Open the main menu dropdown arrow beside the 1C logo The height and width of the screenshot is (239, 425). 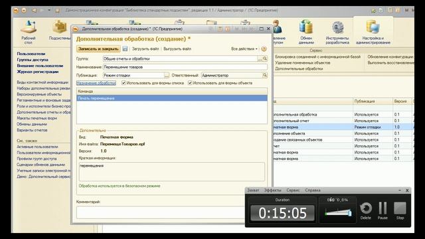pyautogui.click(x=24, y=11)
